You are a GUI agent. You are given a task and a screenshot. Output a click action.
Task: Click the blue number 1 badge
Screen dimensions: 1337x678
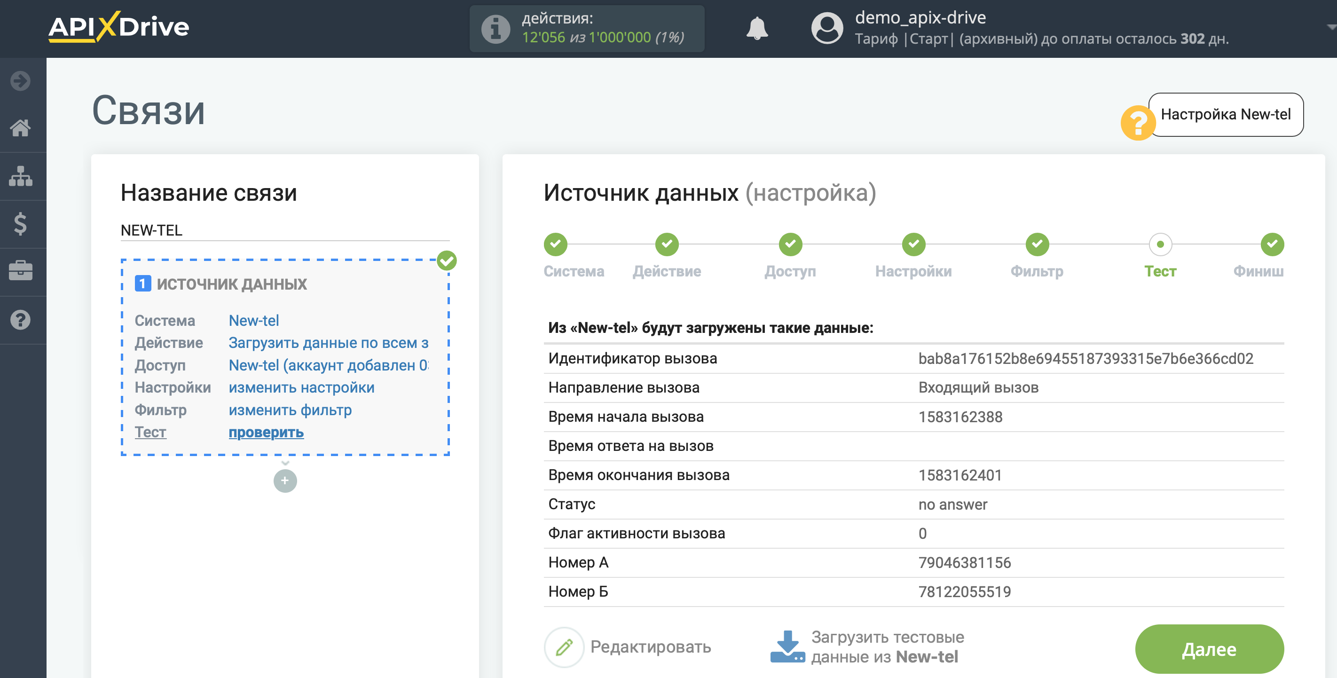click(x=143, y=284)
